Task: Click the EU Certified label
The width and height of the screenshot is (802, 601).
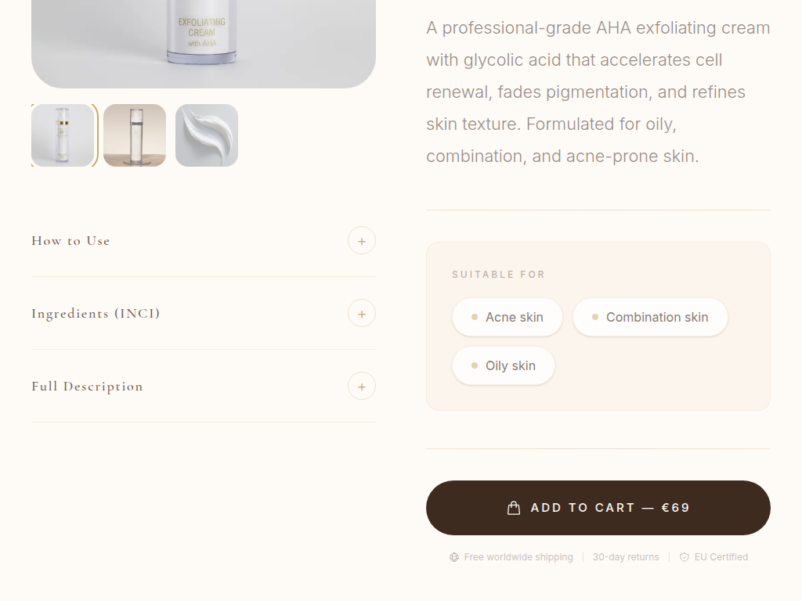Action: click(721, 557)
